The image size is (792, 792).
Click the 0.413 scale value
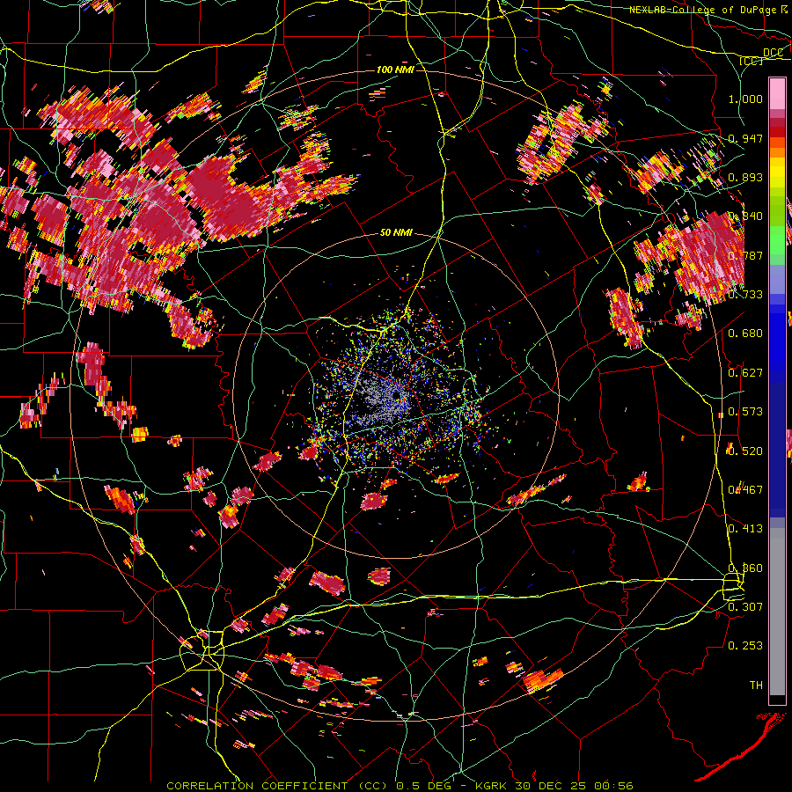745,529
